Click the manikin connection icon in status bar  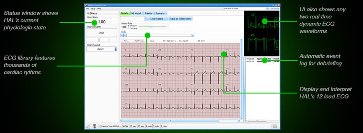point(94,126)
